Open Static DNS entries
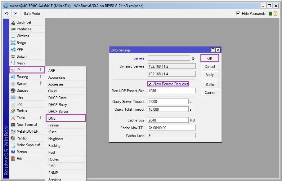 [x=210, y=85]
